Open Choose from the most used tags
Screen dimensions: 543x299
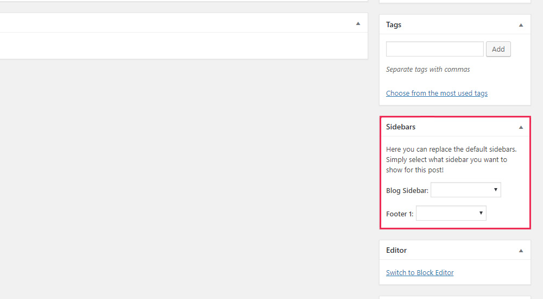coord(437,94)
